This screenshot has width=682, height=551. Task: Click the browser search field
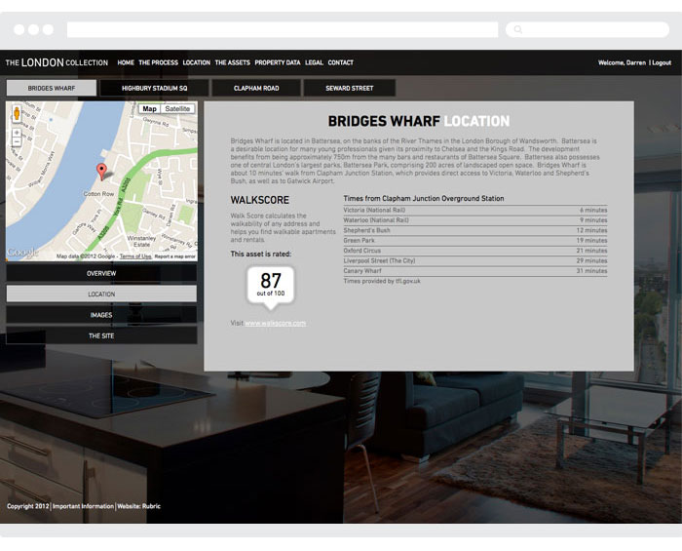click(587, 29)
